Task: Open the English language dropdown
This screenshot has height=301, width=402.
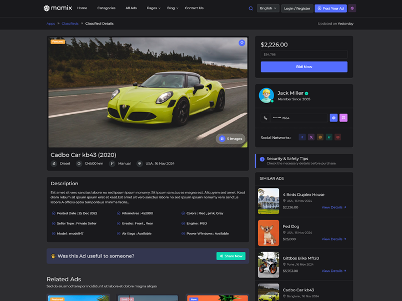Action: [268, 8]
